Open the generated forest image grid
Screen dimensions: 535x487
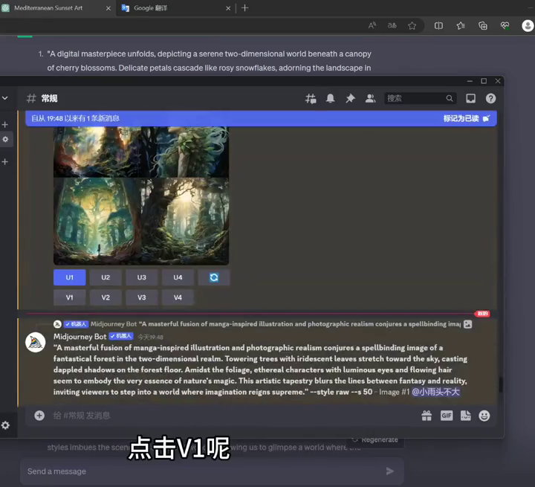tap(141, 196)
